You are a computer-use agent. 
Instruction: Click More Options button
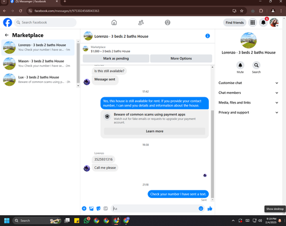(x=181, y=58)
